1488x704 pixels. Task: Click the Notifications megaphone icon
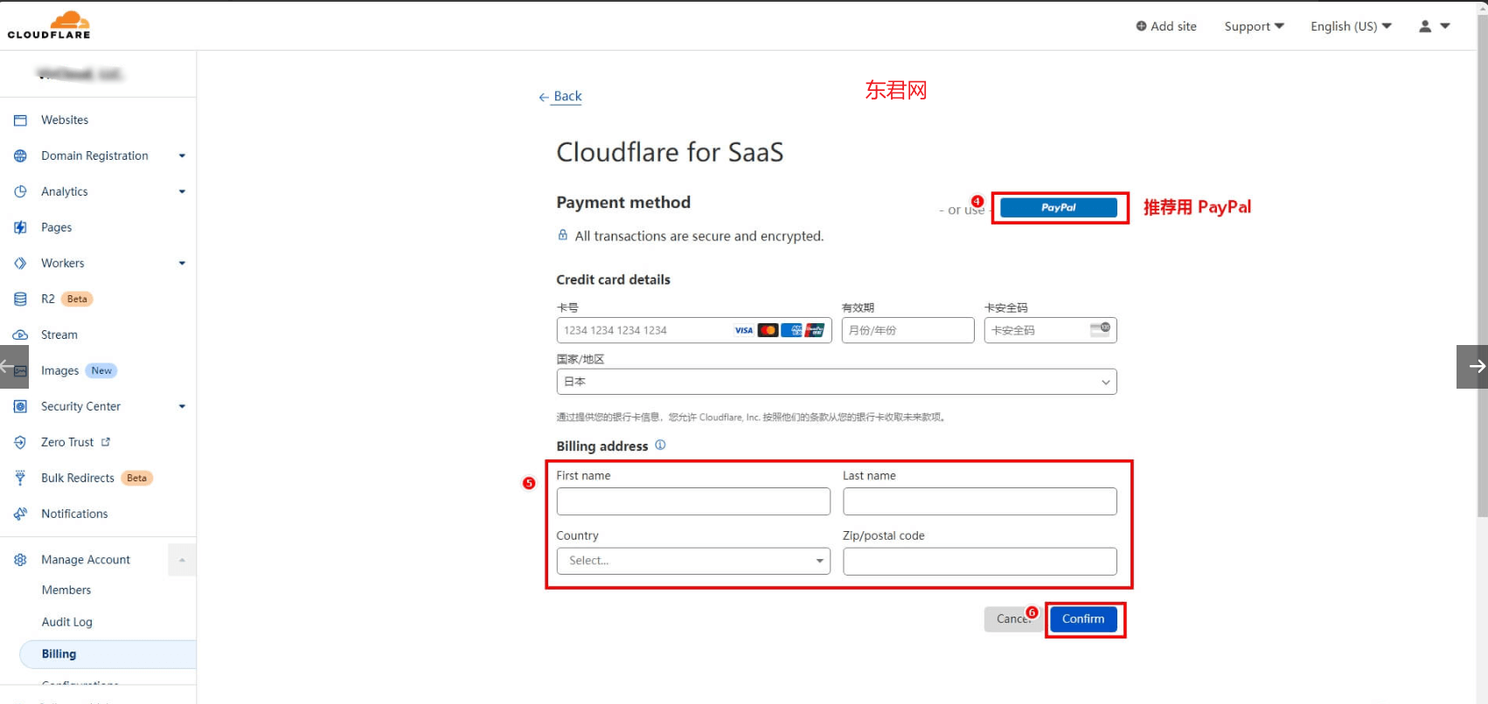click(20, 514)
